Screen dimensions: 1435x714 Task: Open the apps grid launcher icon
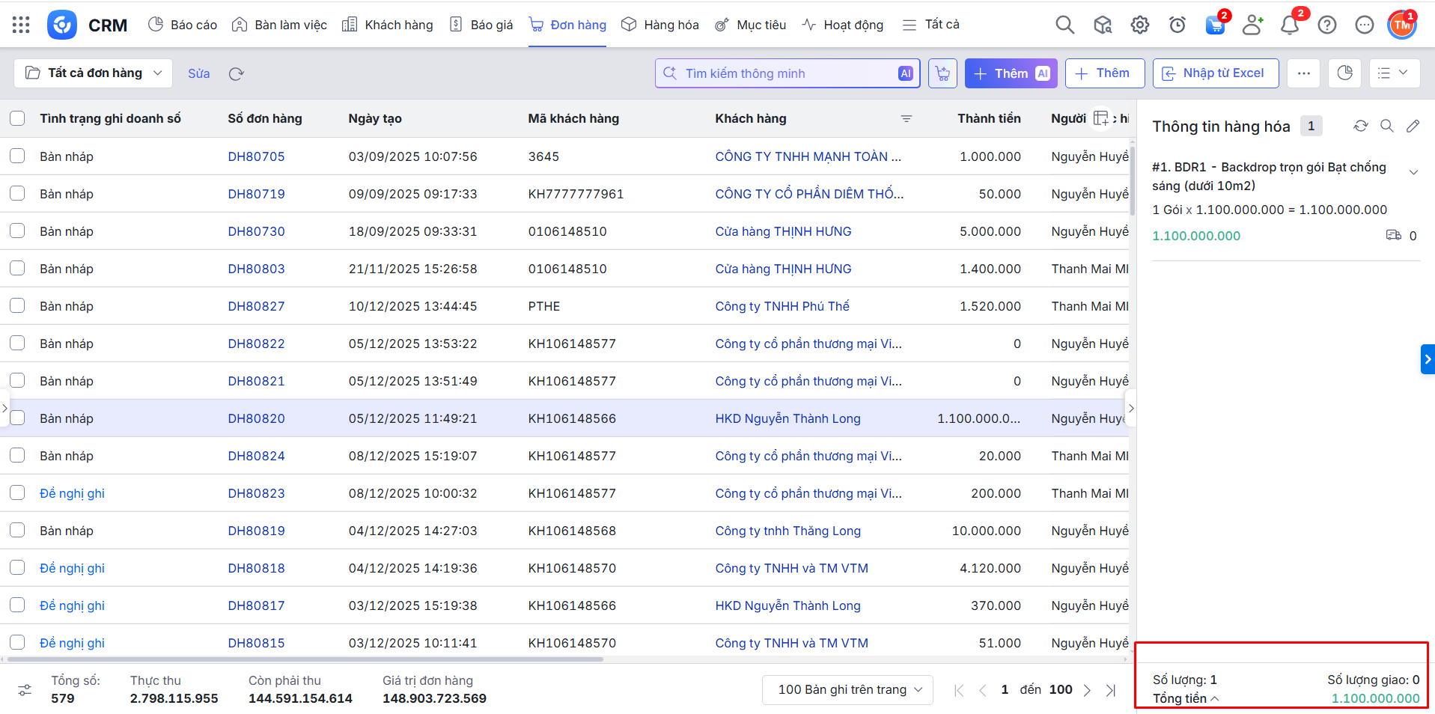[x=21, y=25]
